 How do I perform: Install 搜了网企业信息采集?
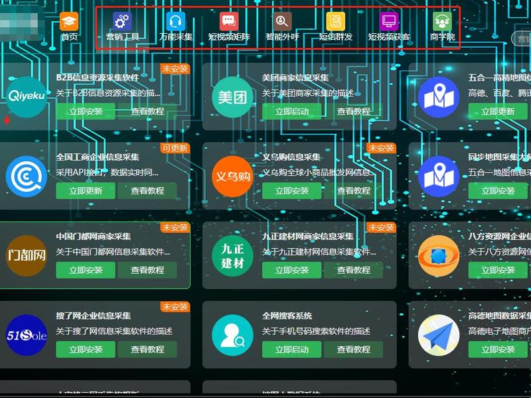86,350
